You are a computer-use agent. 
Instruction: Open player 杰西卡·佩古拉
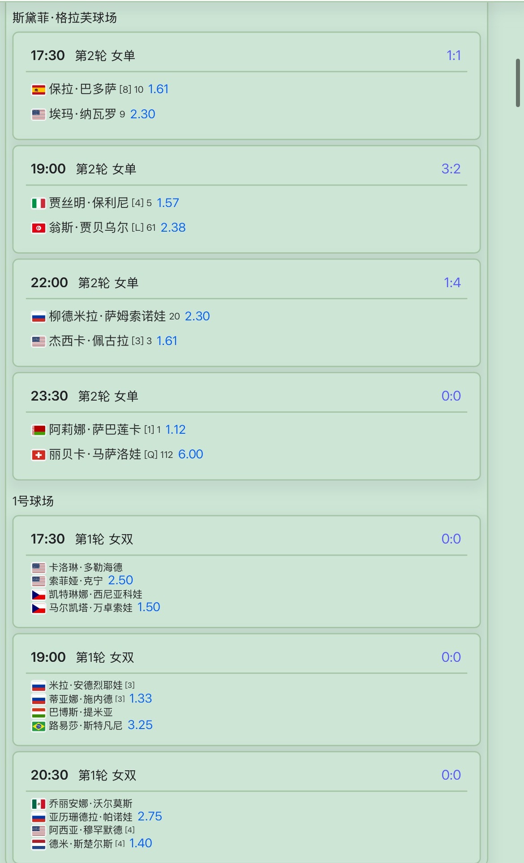pos(89,341)
